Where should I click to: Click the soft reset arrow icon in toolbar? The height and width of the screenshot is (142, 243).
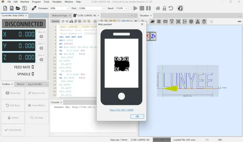click(x=171, y=8)
